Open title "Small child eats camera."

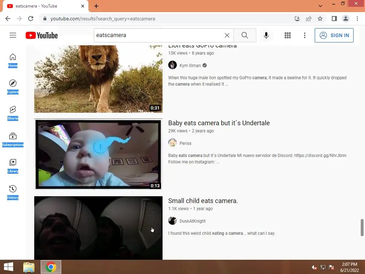click(x=203, y=201)
